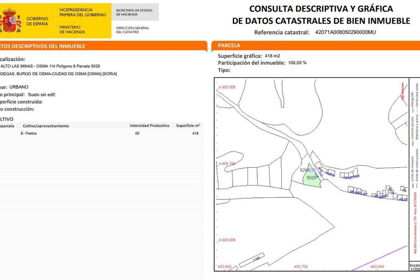Screen dimensions: 420x280
Task: Click the 492.600 coordinate label
Action: coord(225,267)
